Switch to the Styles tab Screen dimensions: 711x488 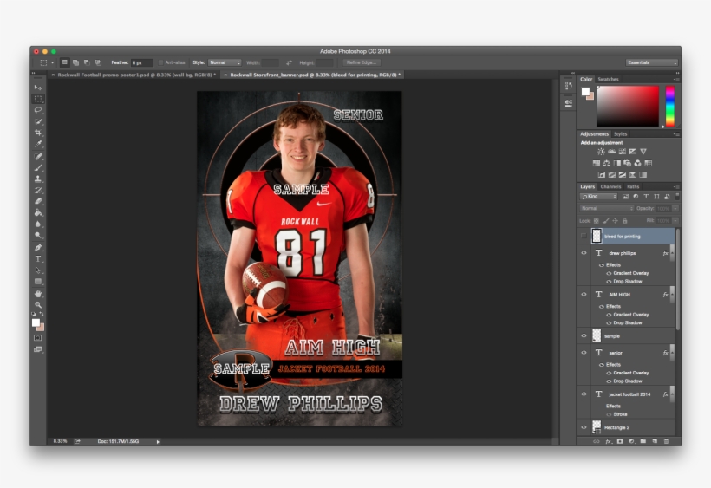pos(620,134)
